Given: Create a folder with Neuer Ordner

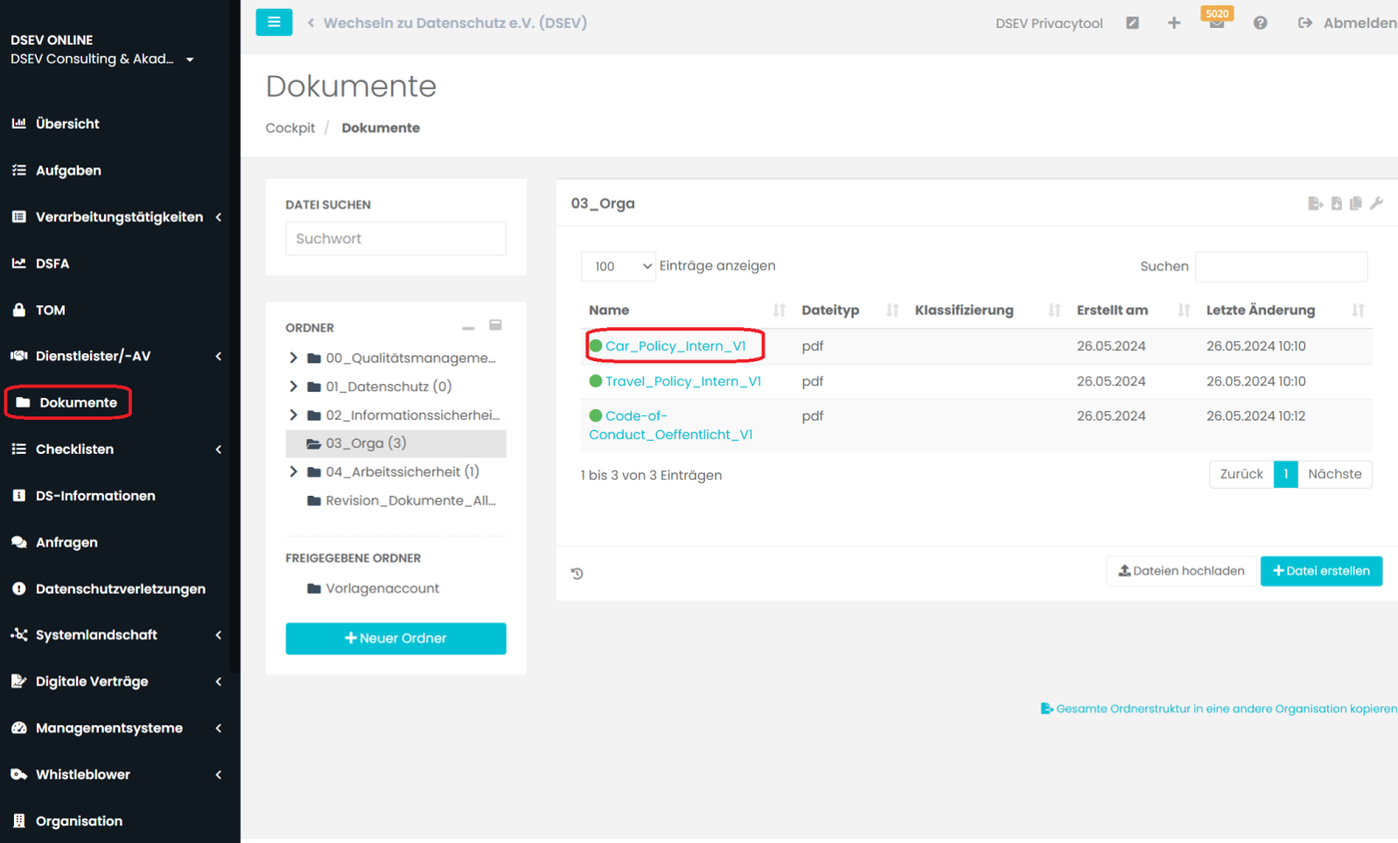Looking at the screenshot, I should pyautogui.click(x=395, y=638).
